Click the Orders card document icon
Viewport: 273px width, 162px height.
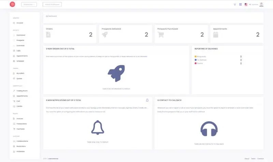click(x=48, y=35)
